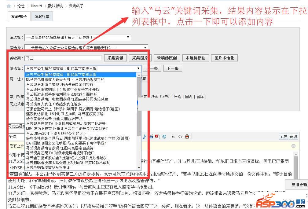Select 马云谈阿里收购优土 in the list
Image resolution: width=308 pixels, height=209 pixels.
pyautogui.click(x=81, y=89)
